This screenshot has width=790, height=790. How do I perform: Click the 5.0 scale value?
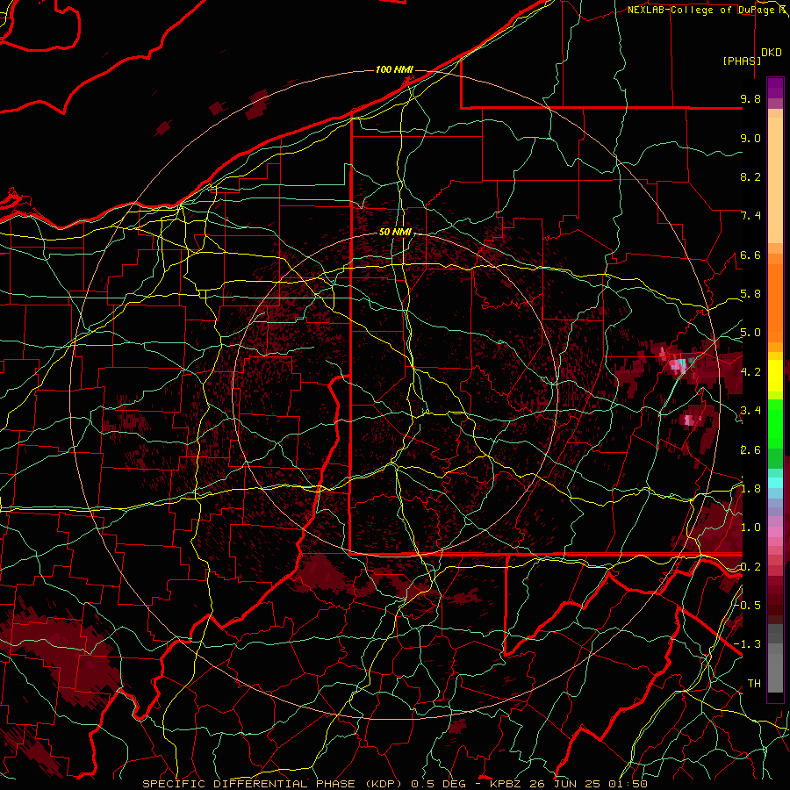click(x=750, y=333)
